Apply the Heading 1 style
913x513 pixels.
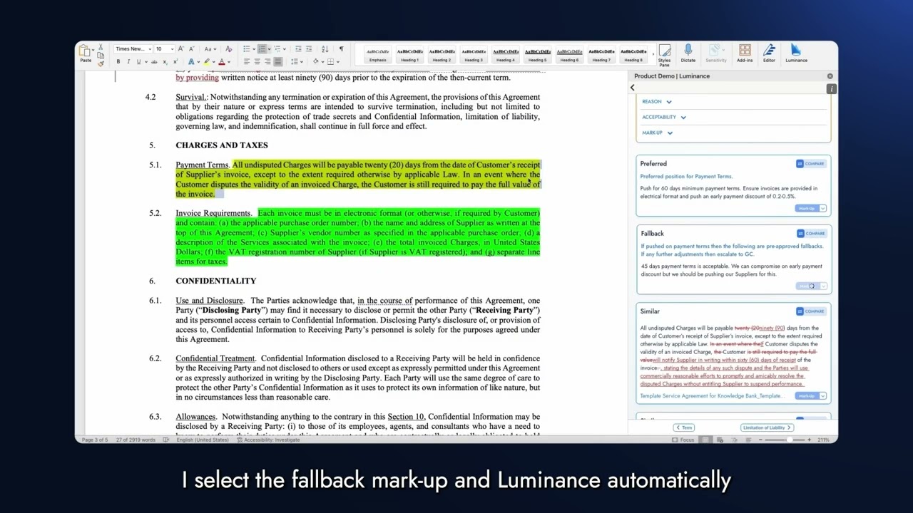tap(409, 55)
